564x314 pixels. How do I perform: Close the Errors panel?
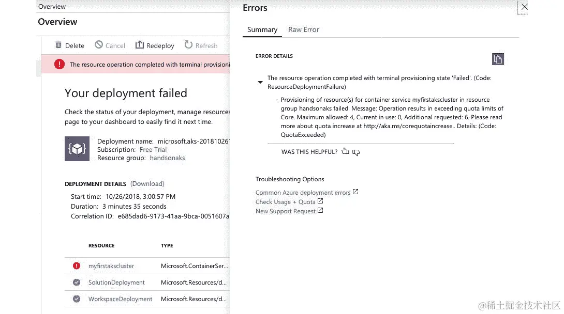pos(525,7)
